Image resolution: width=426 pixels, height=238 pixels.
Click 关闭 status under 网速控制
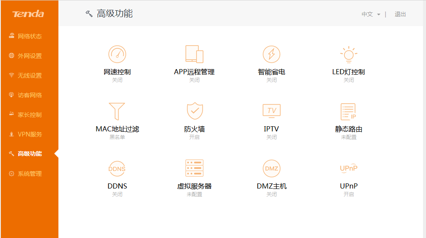(x=117, y=80)
